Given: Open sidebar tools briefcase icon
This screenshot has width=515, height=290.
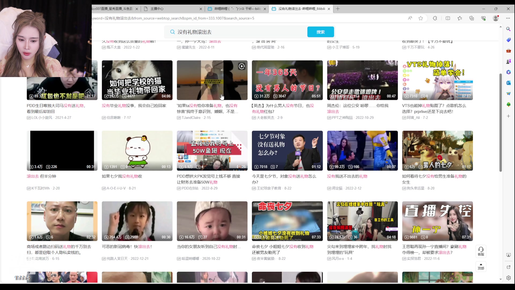Looking at the screenshot, I should (x=508, y=50).
